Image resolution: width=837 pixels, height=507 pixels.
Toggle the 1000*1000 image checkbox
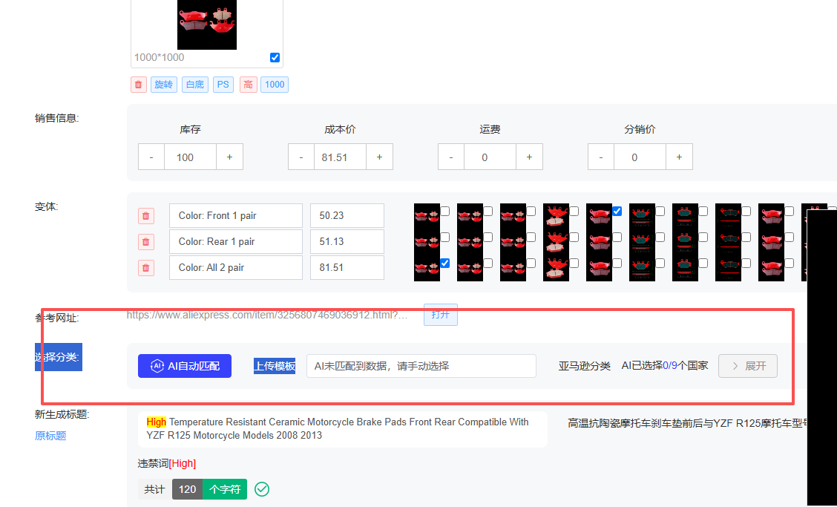coord(275,58)
